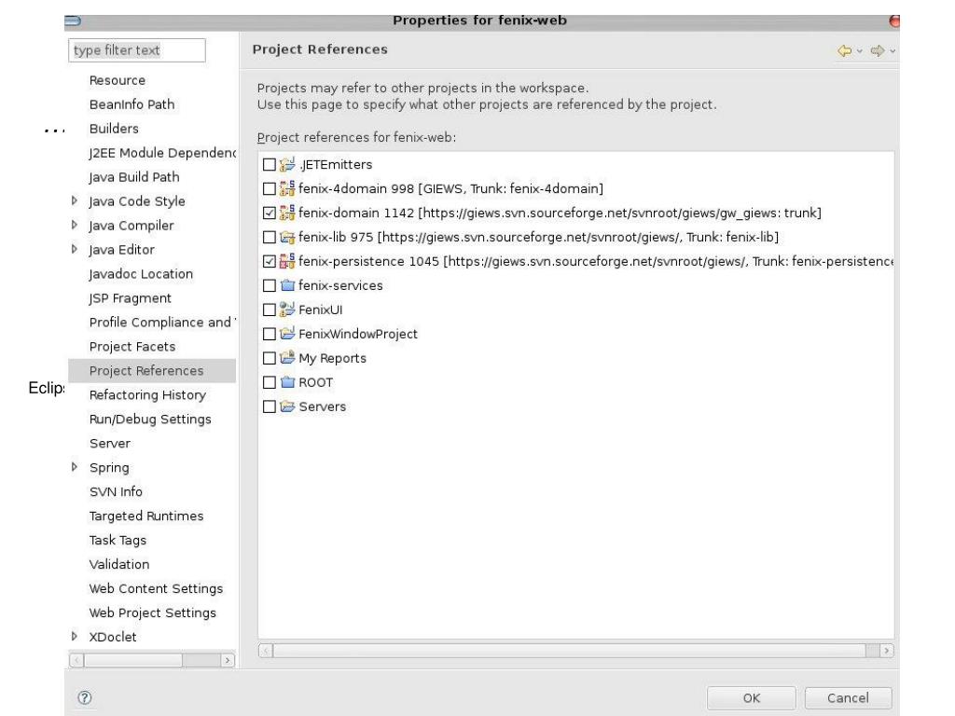Expand the Java Code Style node
Viewport: 955px width, 716px height.
75,200
